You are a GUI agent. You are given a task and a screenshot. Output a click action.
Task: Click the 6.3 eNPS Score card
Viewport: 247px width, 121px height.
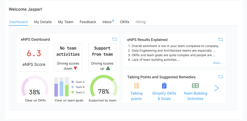pyautogui.click(x=34, y=58)
